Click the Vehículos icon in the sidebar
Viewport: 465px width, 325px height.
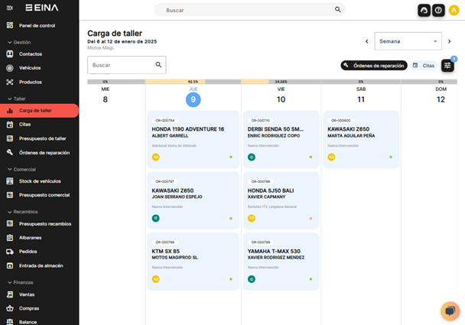(x=10, y=68)
